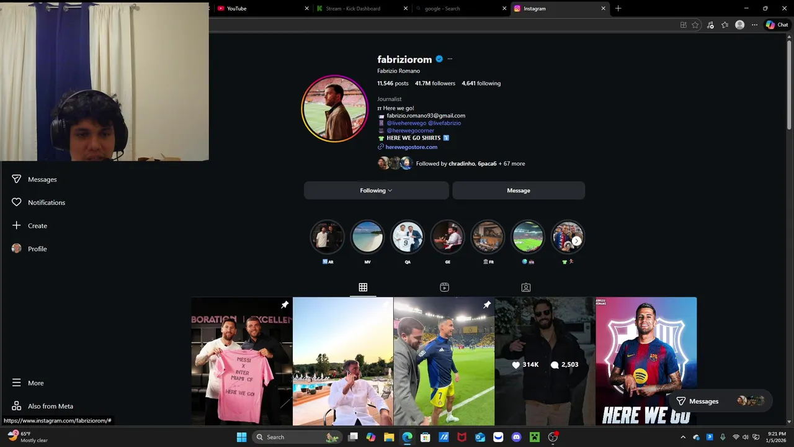Image resolution: width=794 pixels, height=447 pixels.
Task: Open browser Settings and more menu
Action: tap(754, 25)
